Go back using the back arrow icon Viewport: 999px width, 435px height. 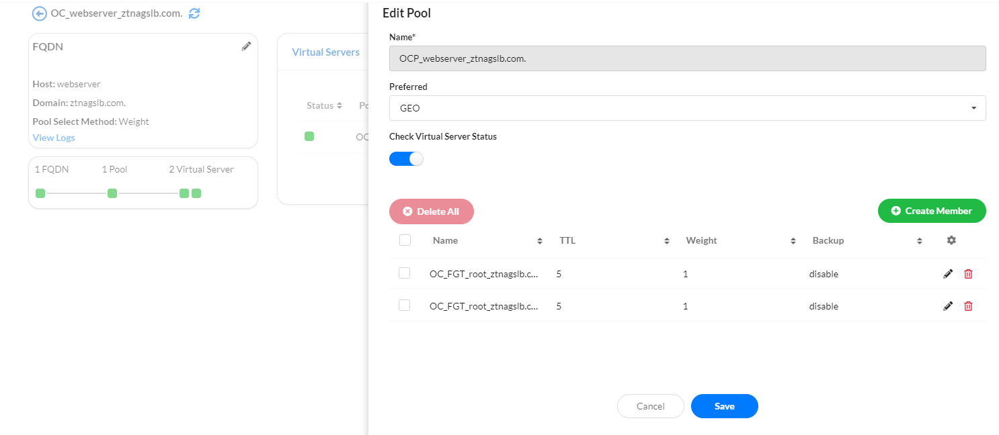[39, 13]
